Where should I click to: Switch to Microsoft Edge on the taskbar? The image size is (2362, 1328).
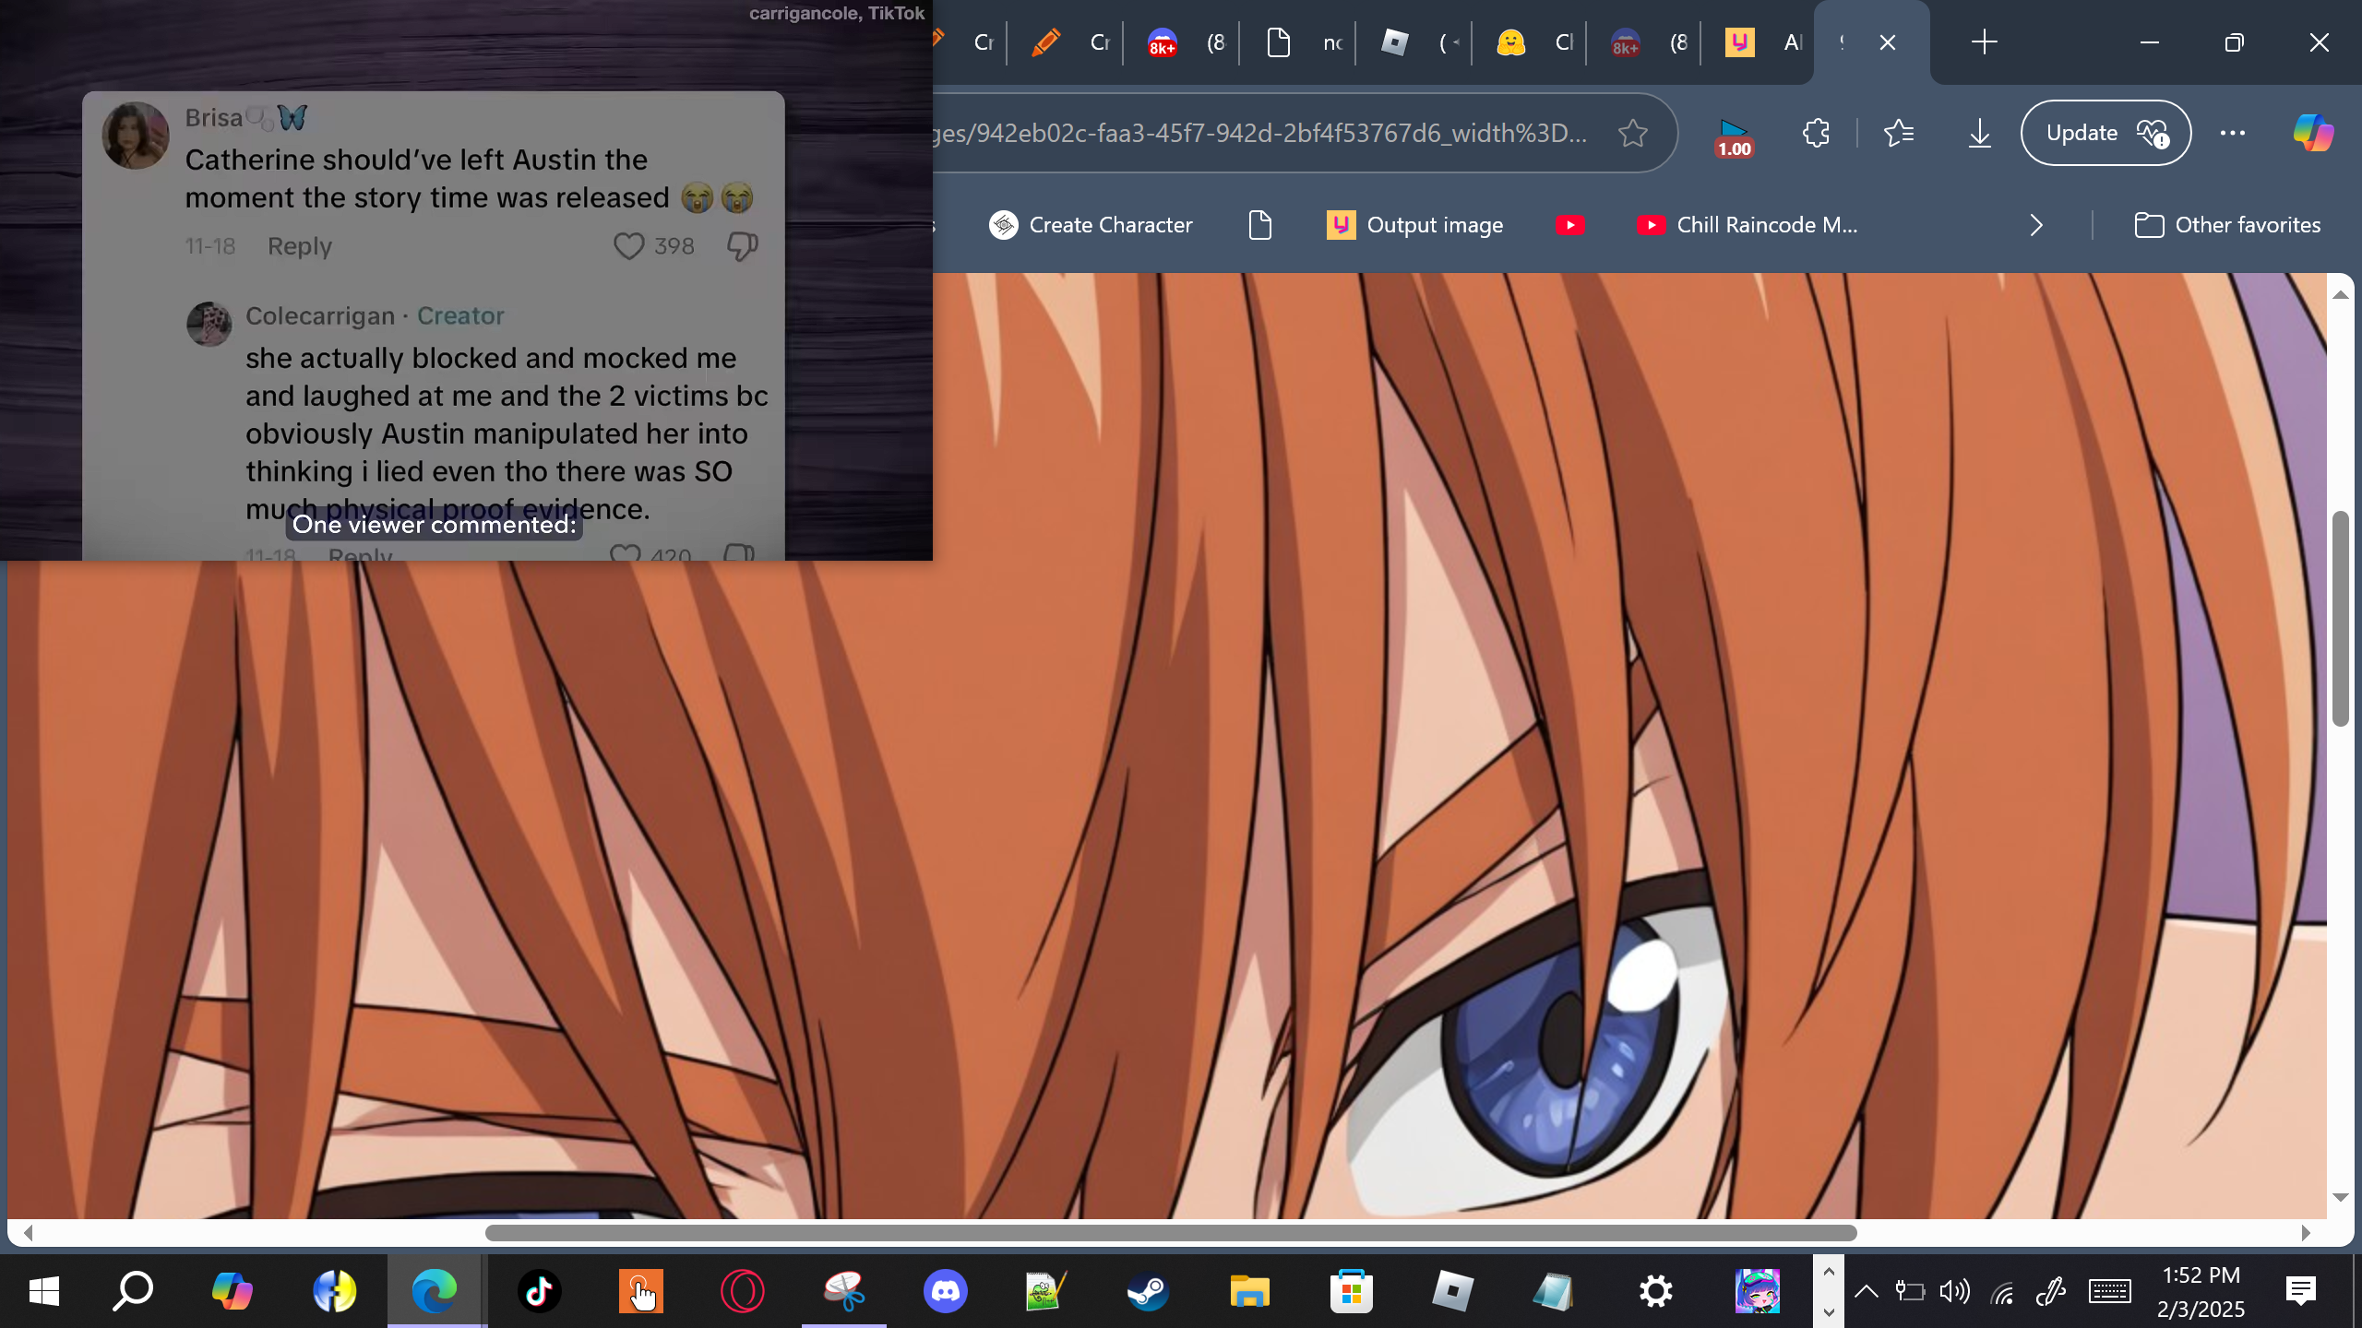tap(435, 1291)
